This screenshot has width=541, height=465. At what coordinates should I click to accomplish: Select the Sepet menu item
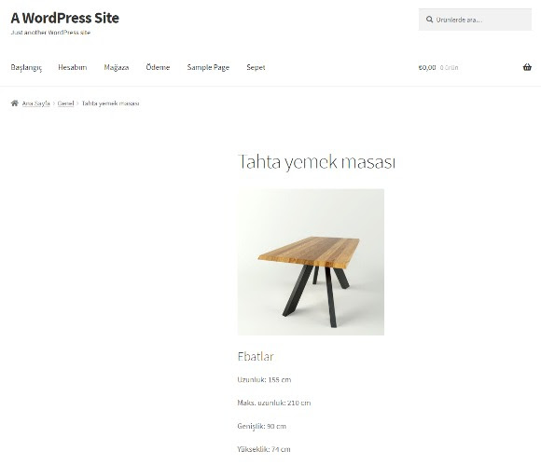pos(256,68)
